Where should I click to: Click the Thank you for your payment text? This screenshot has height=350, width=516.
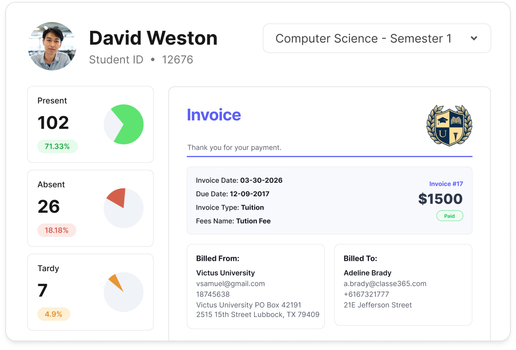coord(234,147)
